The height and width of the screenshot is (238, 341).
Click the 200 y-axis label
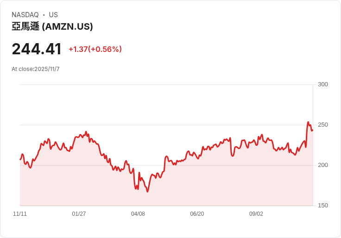click(323, 165)
